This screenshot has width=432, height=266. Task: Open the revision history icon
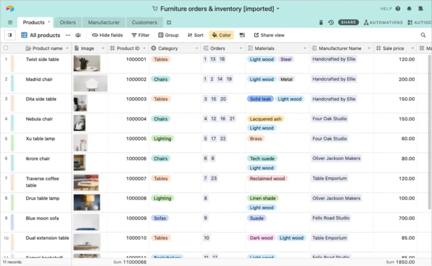pyautogui.click(x=331, y=22)
